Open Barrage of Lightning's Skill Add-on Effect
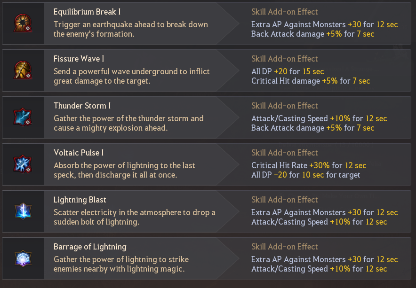 [x=284, y=247]
